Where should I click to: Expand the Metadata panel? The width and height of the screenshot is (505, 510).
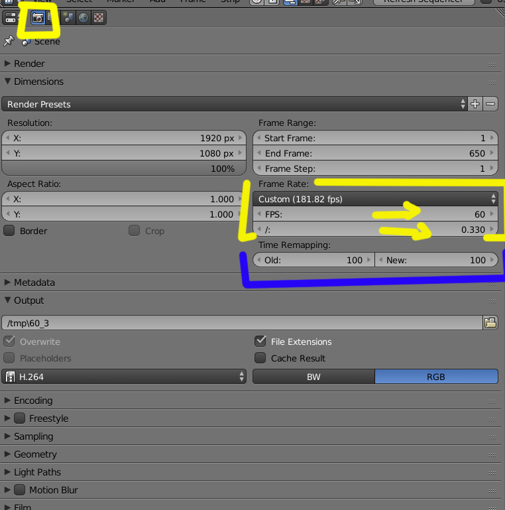(x=7, y=283)
